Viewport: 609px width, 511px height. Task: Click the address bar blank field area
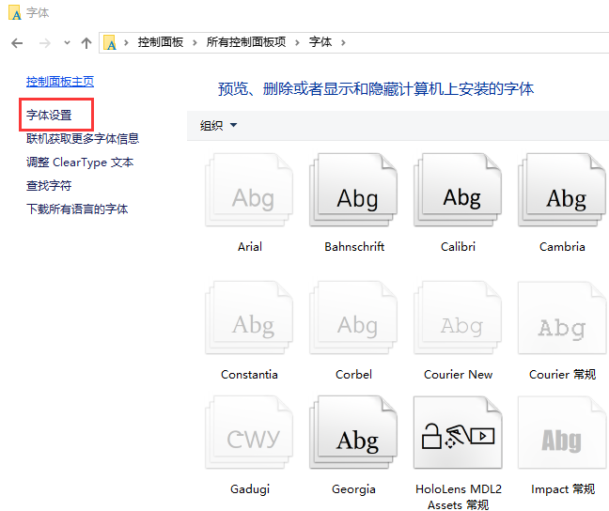point(477,42)
